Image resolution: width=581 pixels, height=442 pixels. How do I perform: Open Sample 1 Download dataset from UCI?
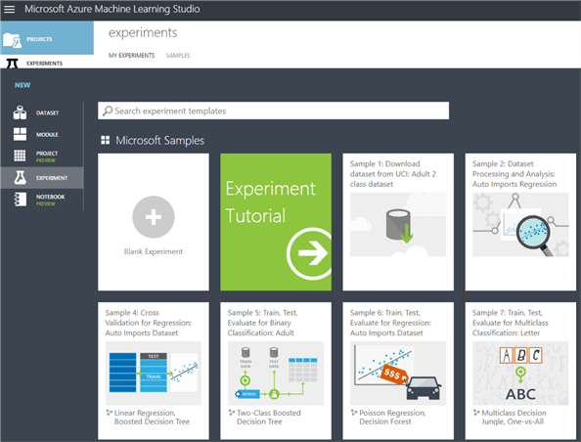click(x=398, y=222)
